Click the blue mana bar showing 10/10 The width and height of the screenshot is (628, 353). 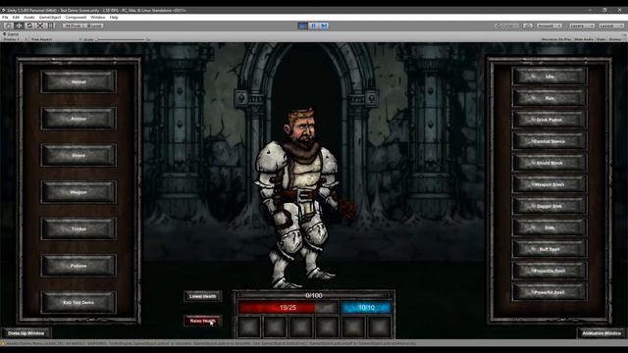click(366, 308)
